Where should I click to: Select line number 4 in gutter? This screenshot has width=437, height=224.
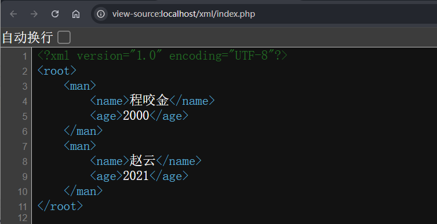click(x=25, y=101)
